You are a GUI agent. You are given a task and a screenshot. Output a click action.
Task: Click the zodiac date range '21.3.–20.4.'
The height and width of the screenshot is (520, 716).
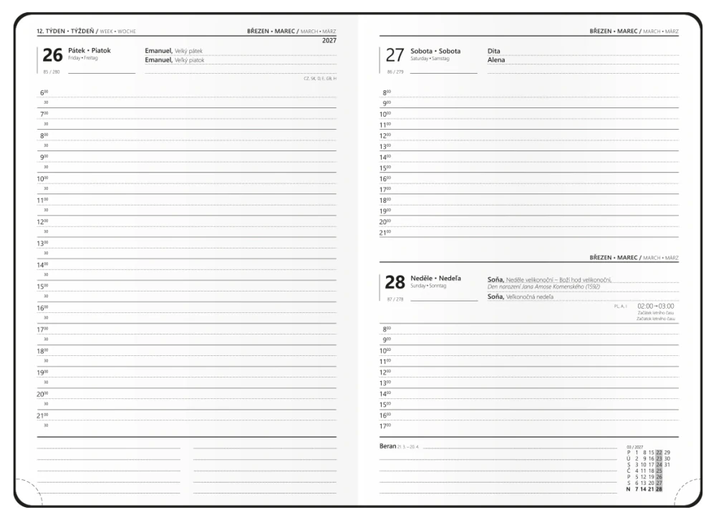click(408, 447)
